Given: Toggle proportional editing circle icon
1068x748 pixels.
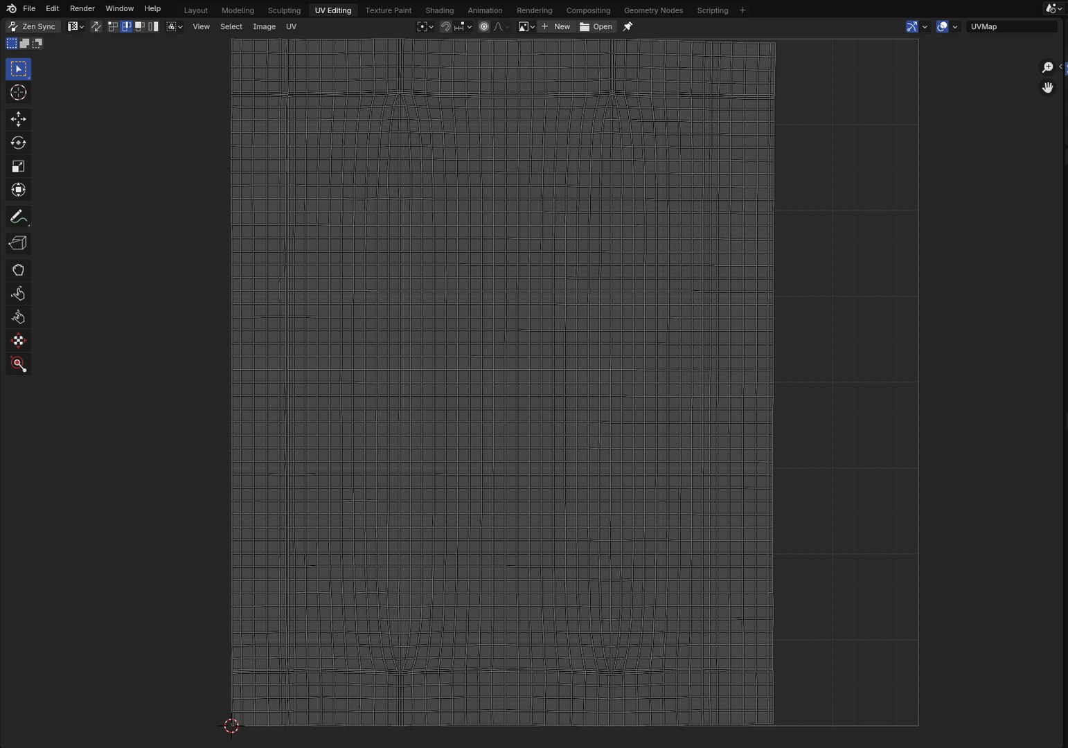Looking at the screenshot, I should pyautogui.click(x=484, y=26).
